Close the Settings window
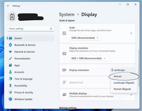 pyautogui.click(x=135, y=4)
